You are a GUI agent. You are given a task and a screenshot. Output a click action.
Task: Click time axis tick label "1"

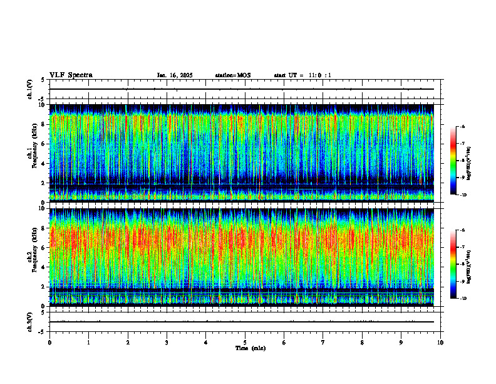(88, 343)
